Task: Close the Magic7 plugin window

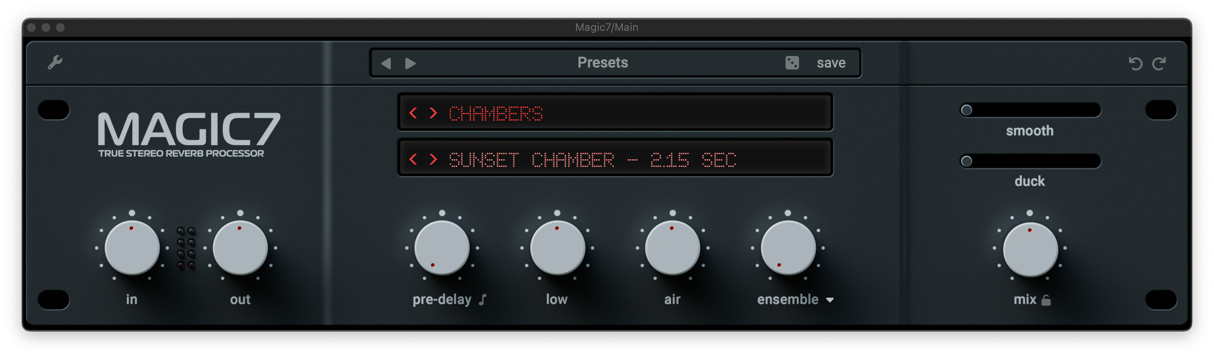Action: (31, 27)
